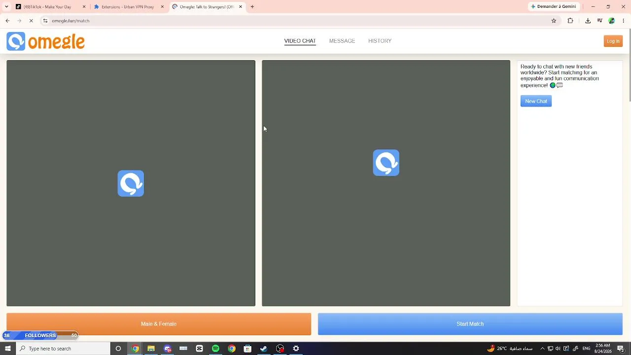Click the Omegle icon in the right video pane
This screenshot has height=355, width=631.
click(386, 163)
